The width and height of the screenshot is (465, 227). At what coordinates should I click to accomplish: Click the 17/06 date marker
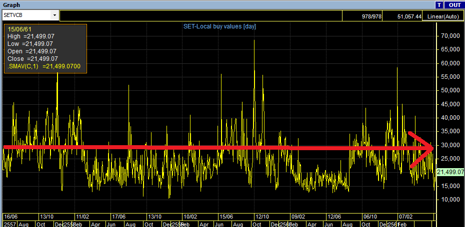point(118,217)
